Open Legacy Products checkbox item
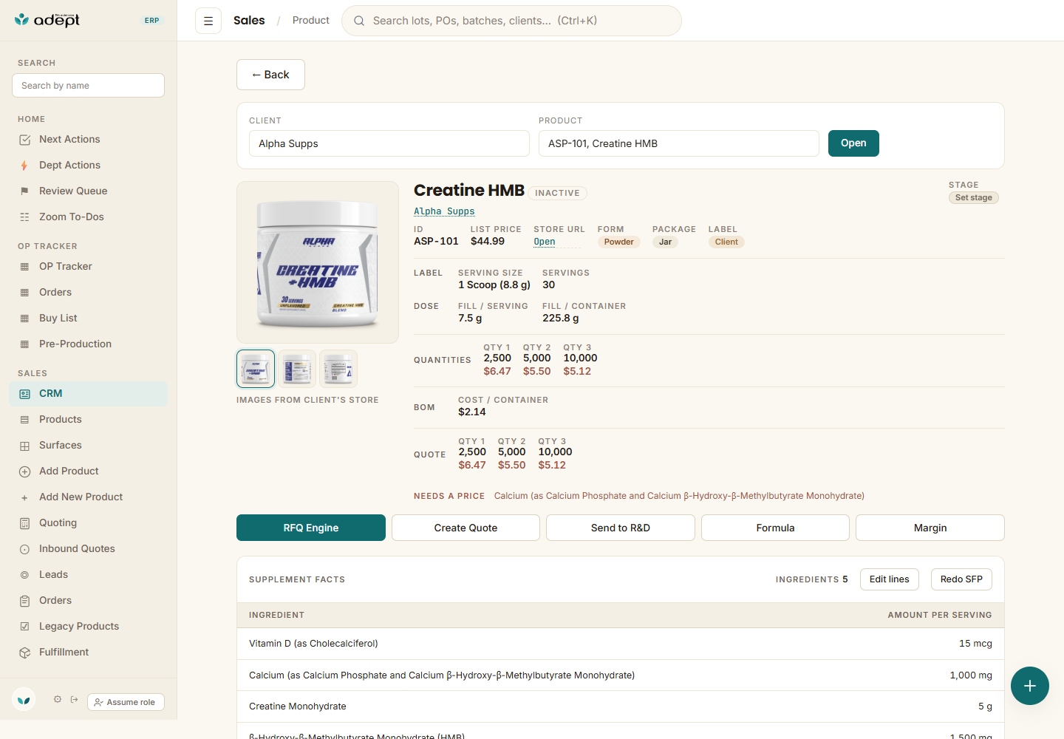Viewport: 1064px width, 739px height. 89,626
